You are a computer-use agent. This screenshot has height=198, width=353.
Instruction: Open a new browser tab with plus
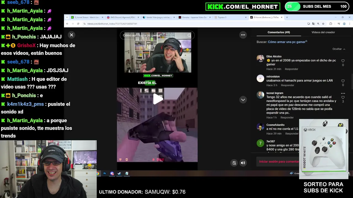[287, 17]
